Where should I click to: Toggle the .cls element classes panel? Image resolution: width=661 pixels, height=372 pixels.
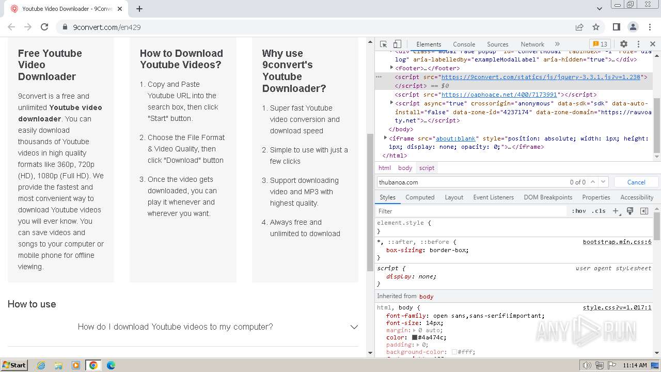point(599,211)
